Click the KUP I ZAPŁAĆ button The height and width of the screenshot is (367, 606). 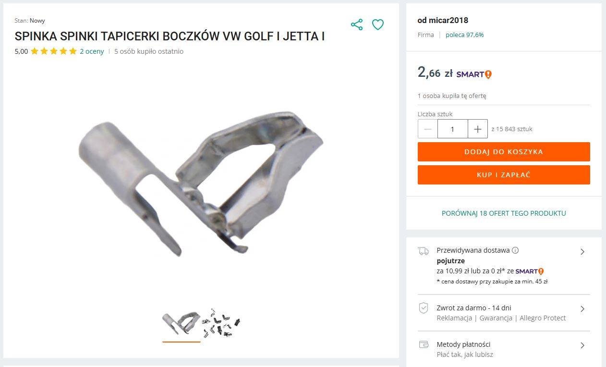504,175
